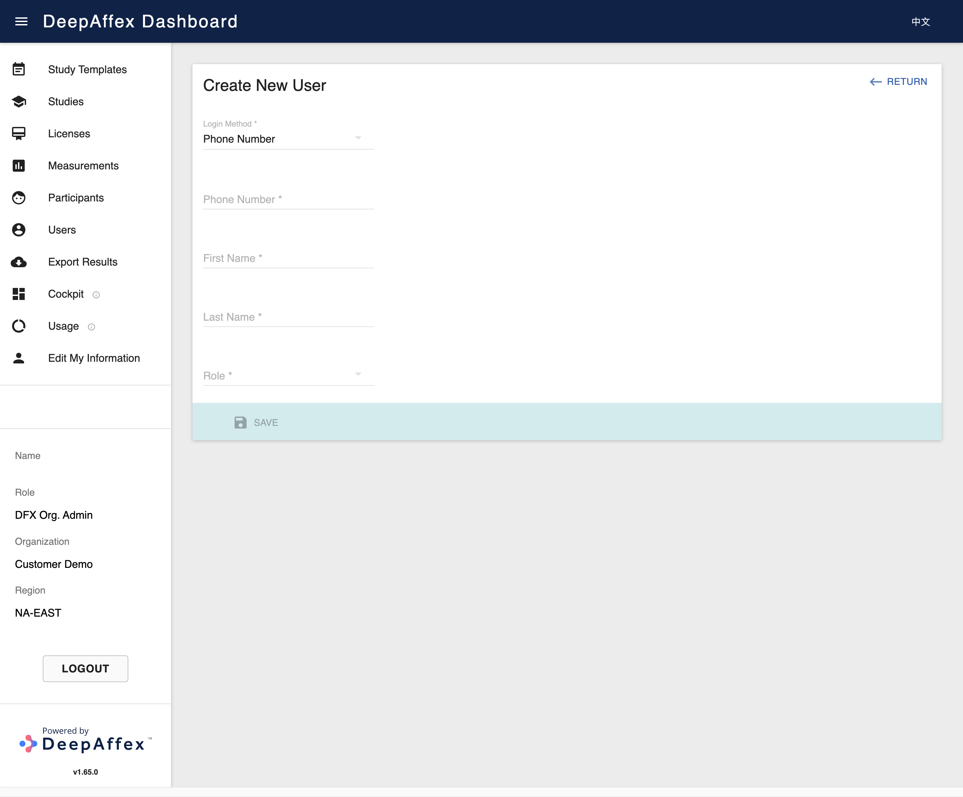Click into the Last Name field
Viewport: 963px width, 797px height.
click(x=288, y=317)
